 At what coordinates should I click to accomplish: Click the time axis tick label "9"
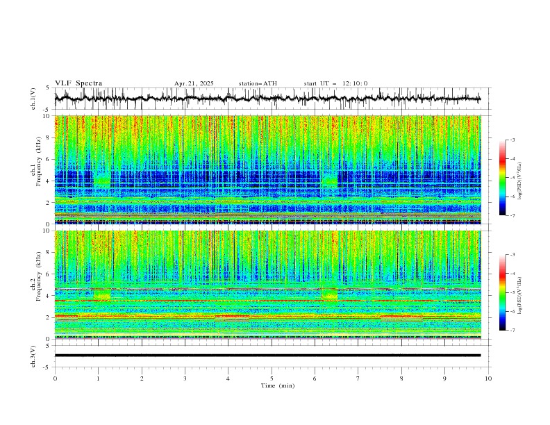[444, 378]
